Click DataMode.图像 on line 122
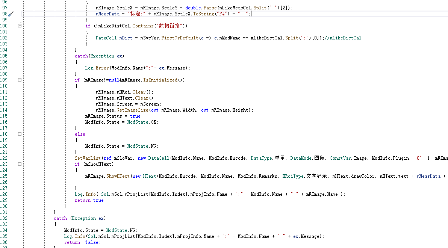The height and width of the screenshot is (248, 448). 307,158
